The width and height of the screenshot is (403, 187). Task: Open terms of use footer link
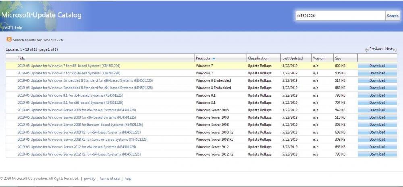pyautogui.click(x=110, y=179)
